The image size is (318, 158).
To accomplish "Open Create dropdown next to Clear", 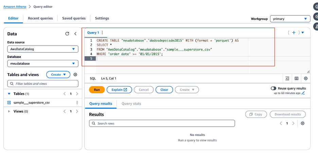I will (x=187, y=90).
